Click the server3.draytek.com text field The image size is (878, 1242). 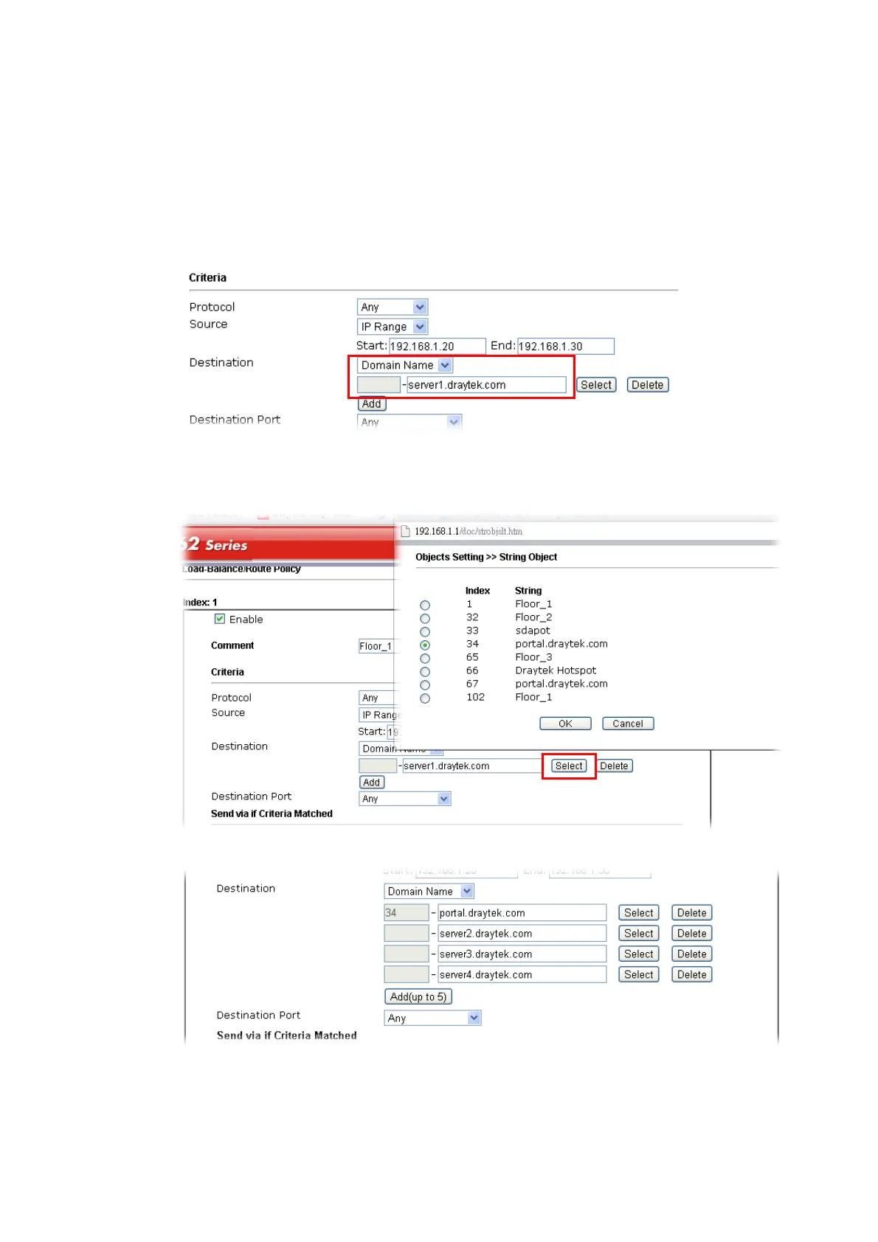(x=522, y=954)
